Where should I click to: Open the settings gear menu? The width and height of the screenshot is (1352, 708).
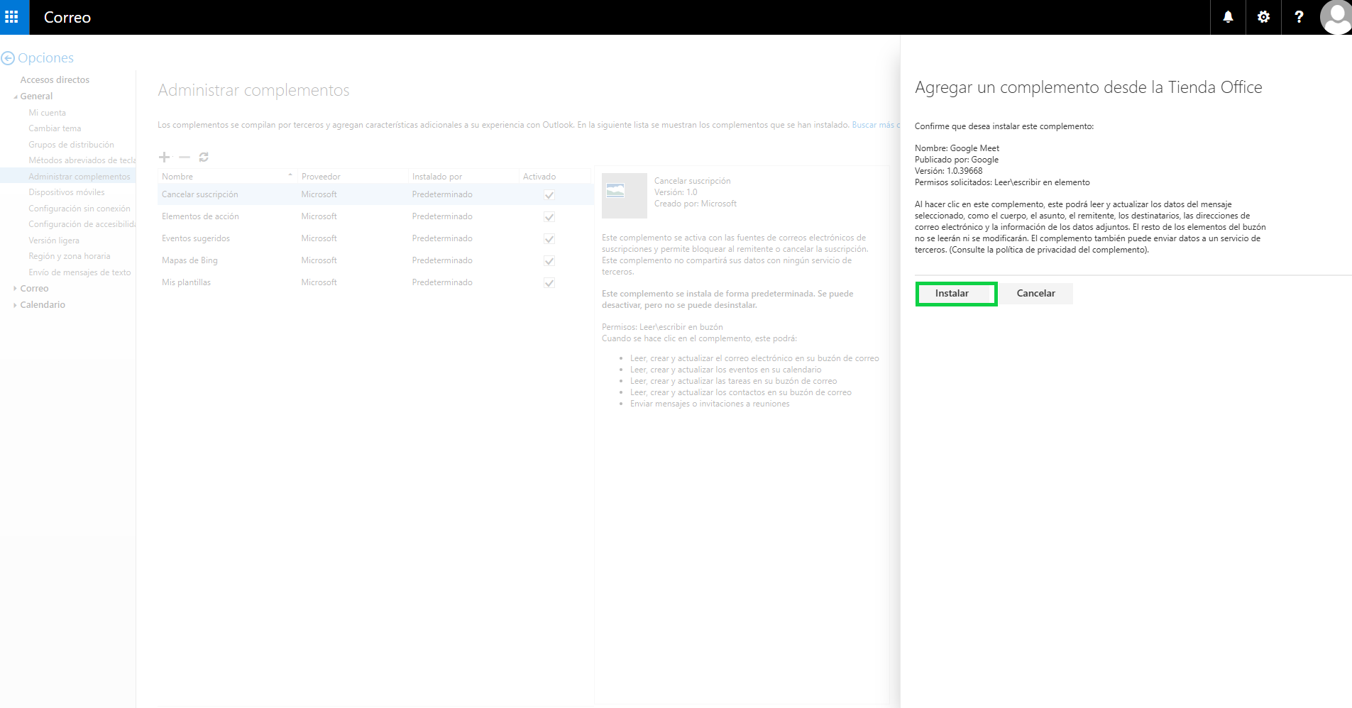(x=1263, y=17)
